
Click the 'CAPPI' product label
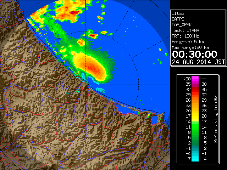pos(178,19)
